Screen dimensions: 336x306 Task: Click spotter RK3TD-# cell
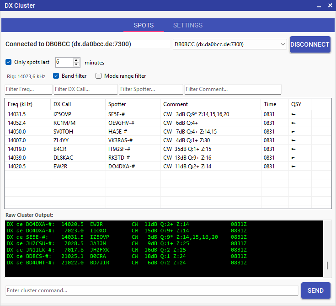coord(119,158)
